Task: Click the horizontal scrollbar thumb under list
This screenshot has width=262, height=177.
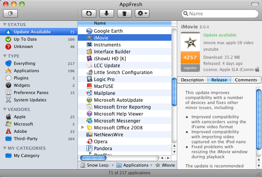Action: point(93,158)
